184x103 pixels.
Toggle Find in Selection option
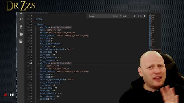141,16
